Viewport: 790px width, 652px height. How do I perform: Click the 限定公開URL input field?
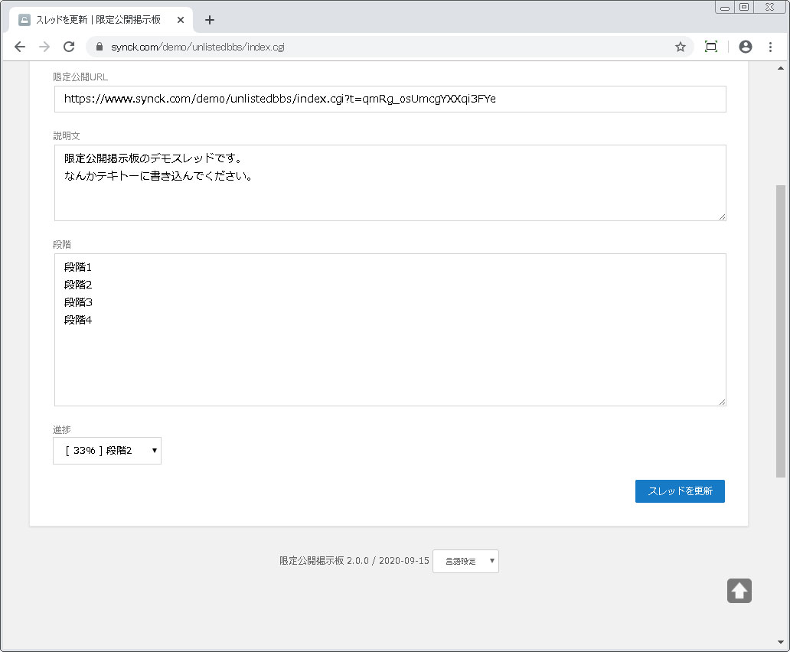tap(390, 99)
